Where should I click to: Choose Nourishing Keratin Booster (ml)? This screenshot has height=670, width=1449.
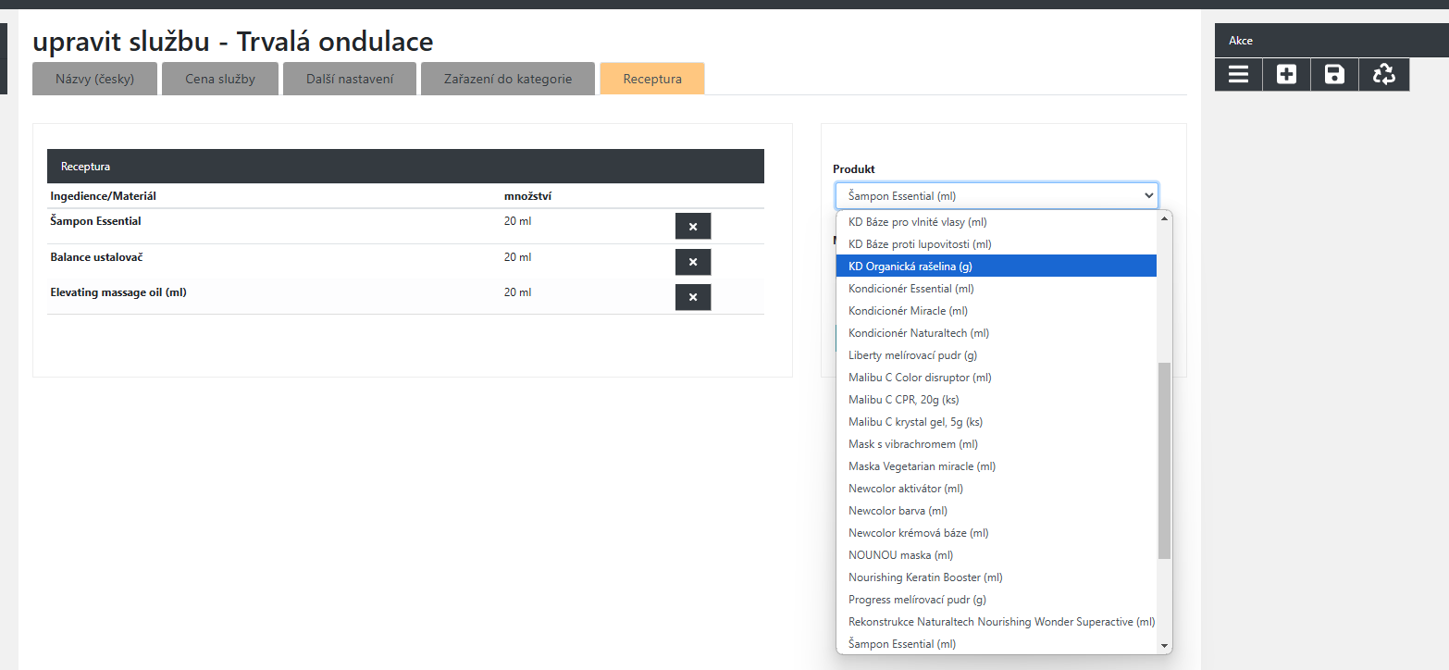pyautogui.click(x=997, y=577)
